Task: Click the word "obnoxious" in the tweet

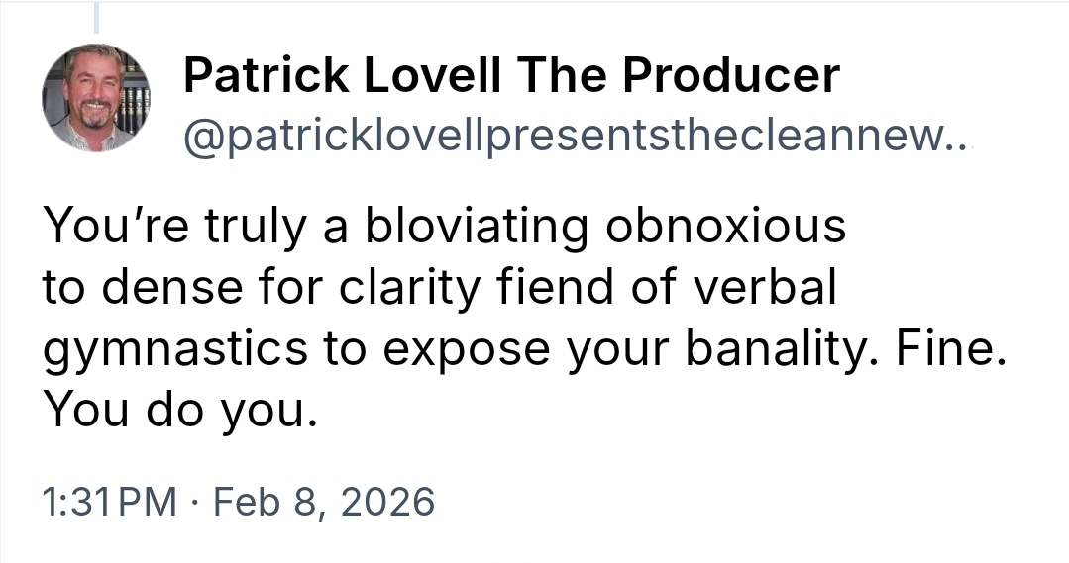Action: 725,227
